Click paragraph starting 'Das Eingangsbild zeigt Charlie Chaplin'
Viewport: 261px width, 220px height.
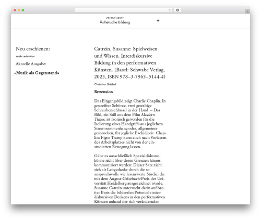click(130, 124)
